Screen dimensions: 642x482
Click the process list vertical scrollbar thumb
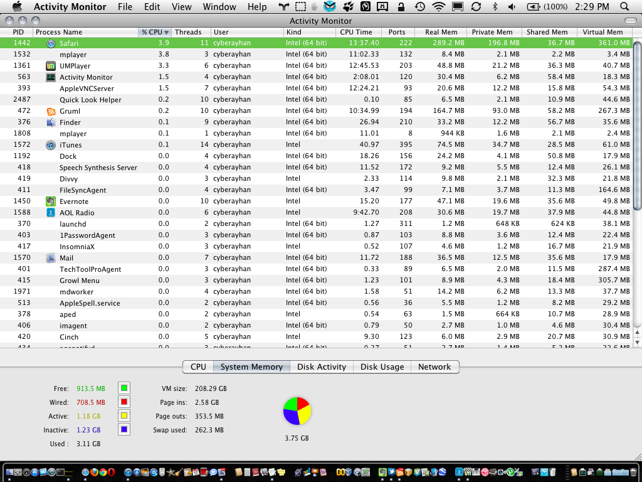click(637, 125)
